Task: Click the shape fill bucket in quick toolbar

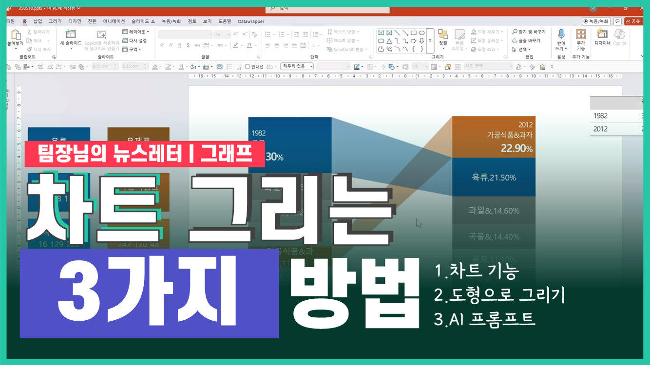Action: (x=155, y=67)
